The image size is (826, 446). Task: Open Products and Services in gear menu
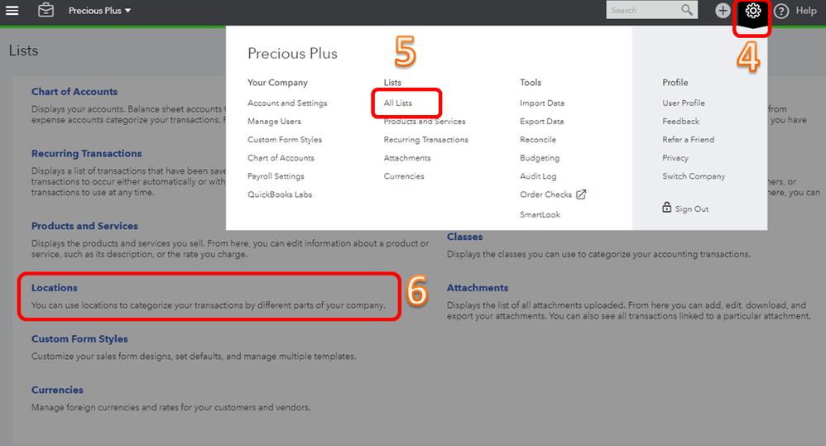click(x=425, y=121)
